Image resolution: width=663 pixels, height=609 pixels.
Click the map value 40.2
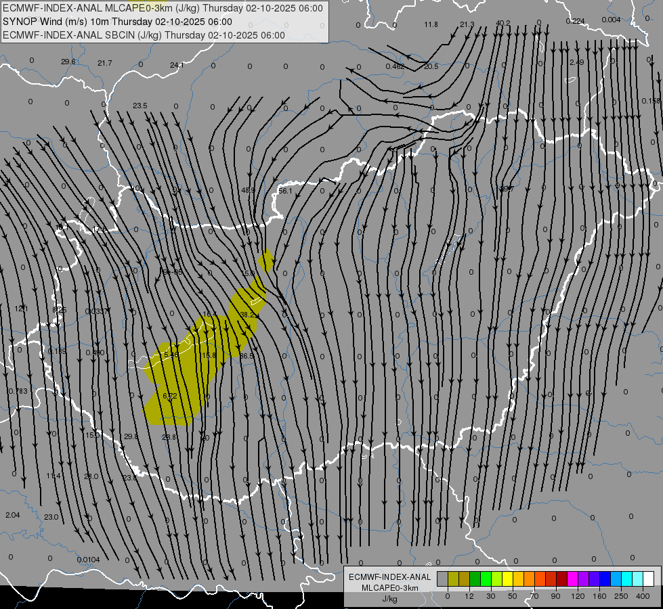point(503,23)
